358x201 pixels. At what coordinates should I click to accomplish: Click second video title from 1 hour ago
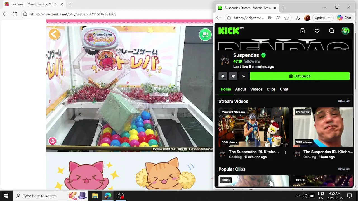tap(328, 152)
